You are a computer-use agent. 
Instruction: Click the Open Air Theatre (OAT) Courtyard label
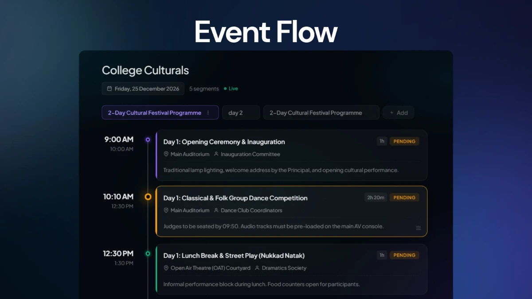click(211, 268)
